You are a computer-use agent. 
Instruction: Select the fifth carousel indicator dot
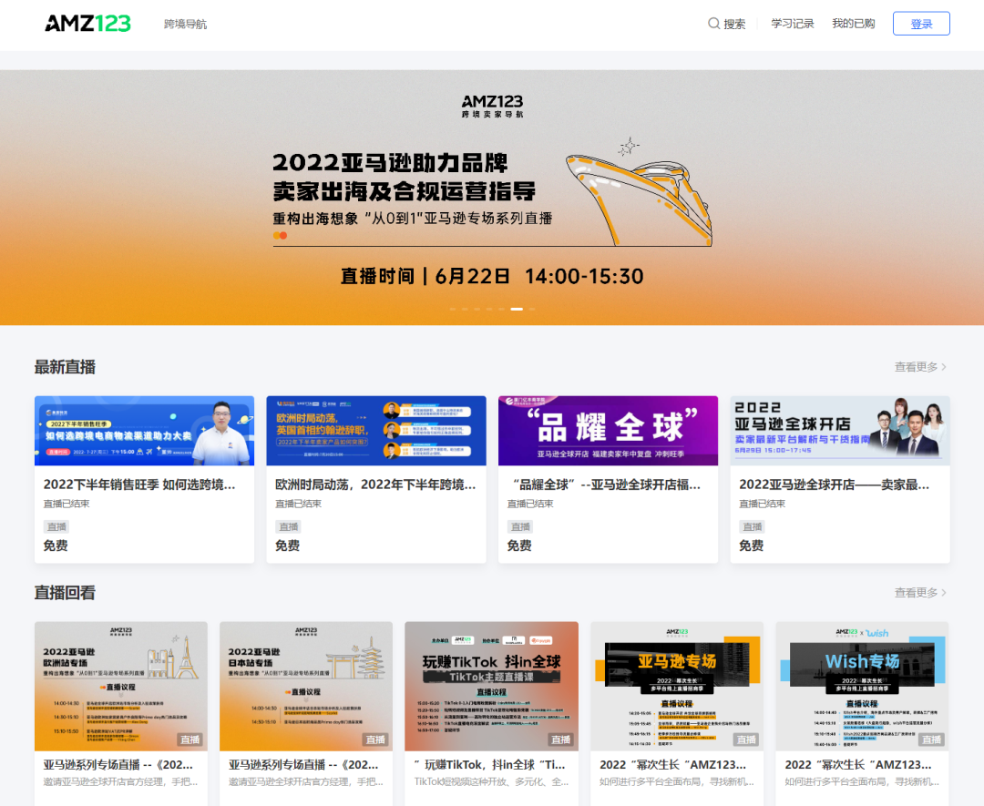501,309
